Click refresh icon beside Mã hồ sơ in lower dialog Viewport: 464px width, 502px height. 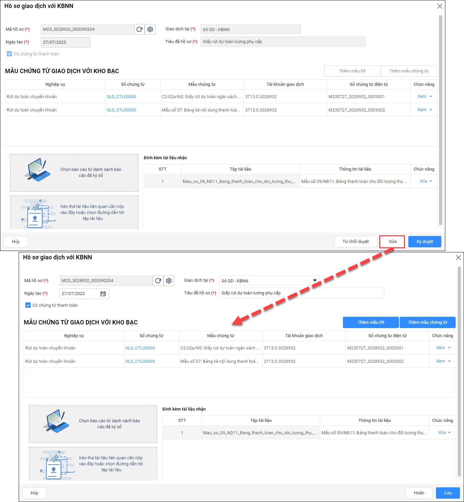click(158, 281)
